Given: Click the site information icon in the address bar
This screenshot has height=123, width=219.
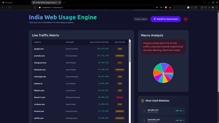Looking at the screenshot, I should [x=40, y=7].
